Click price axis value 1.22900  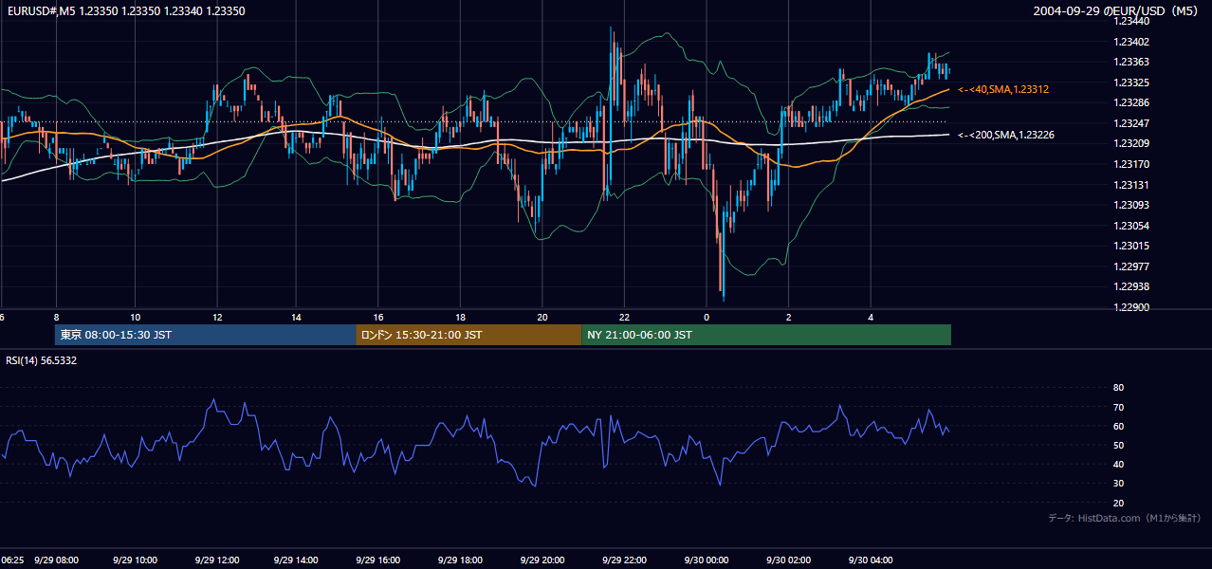coord(1131,307)
